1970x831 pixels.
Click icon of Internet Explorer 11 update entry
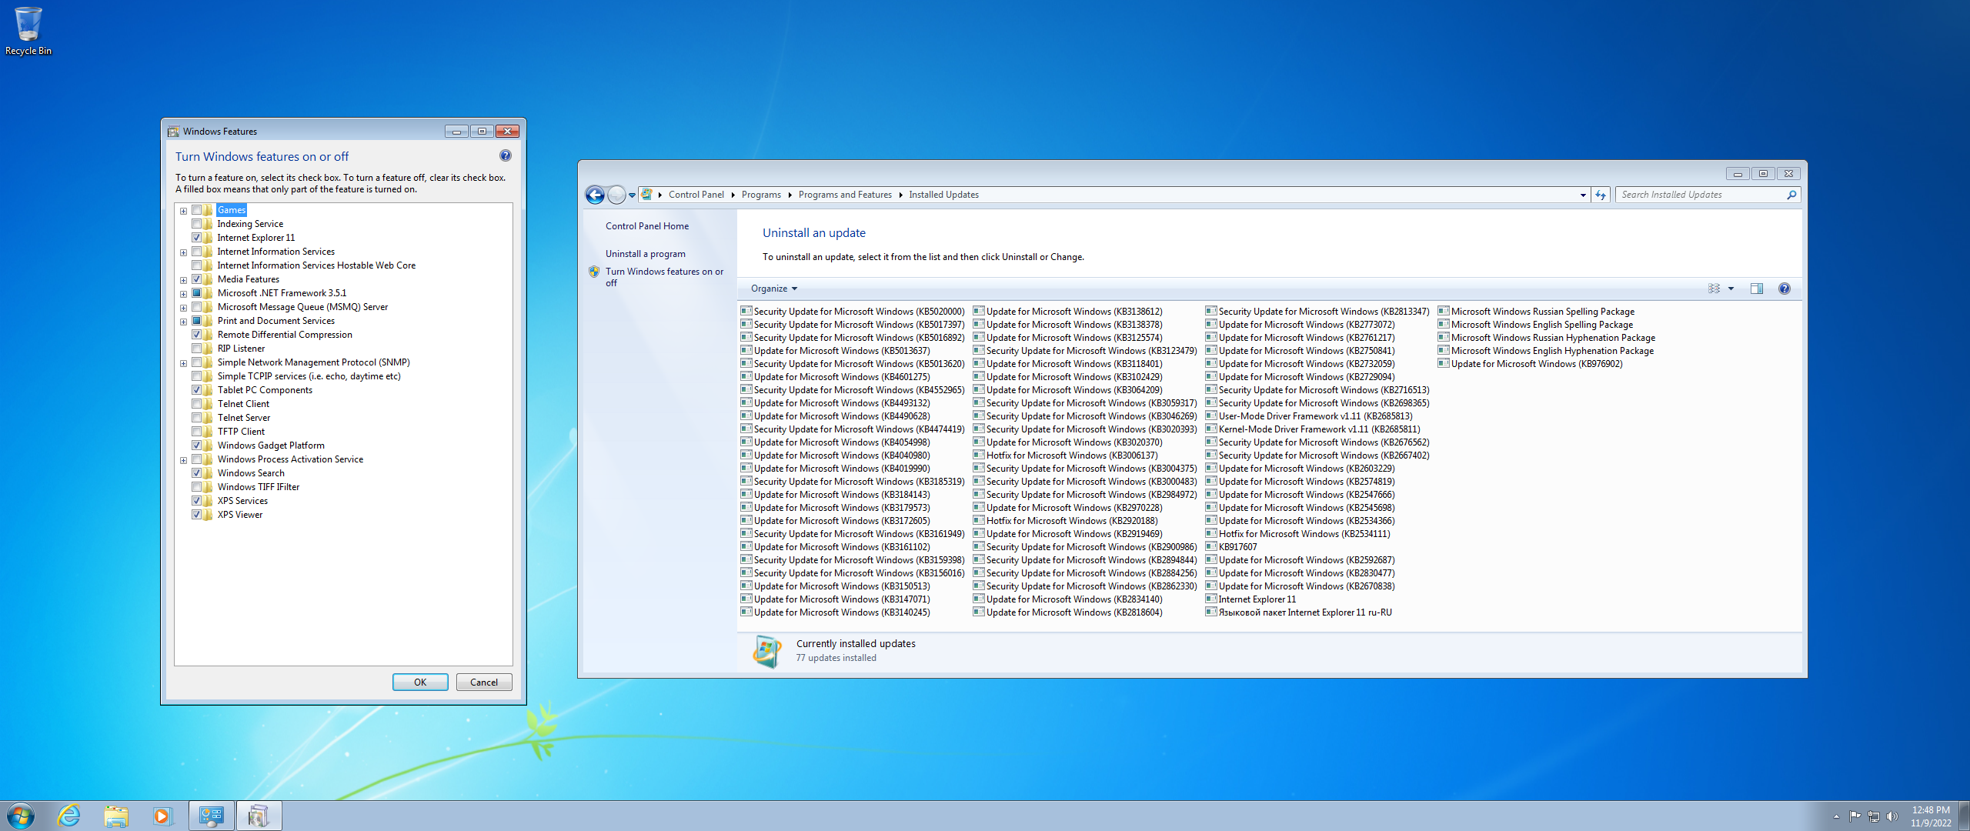coord(1210,599)
